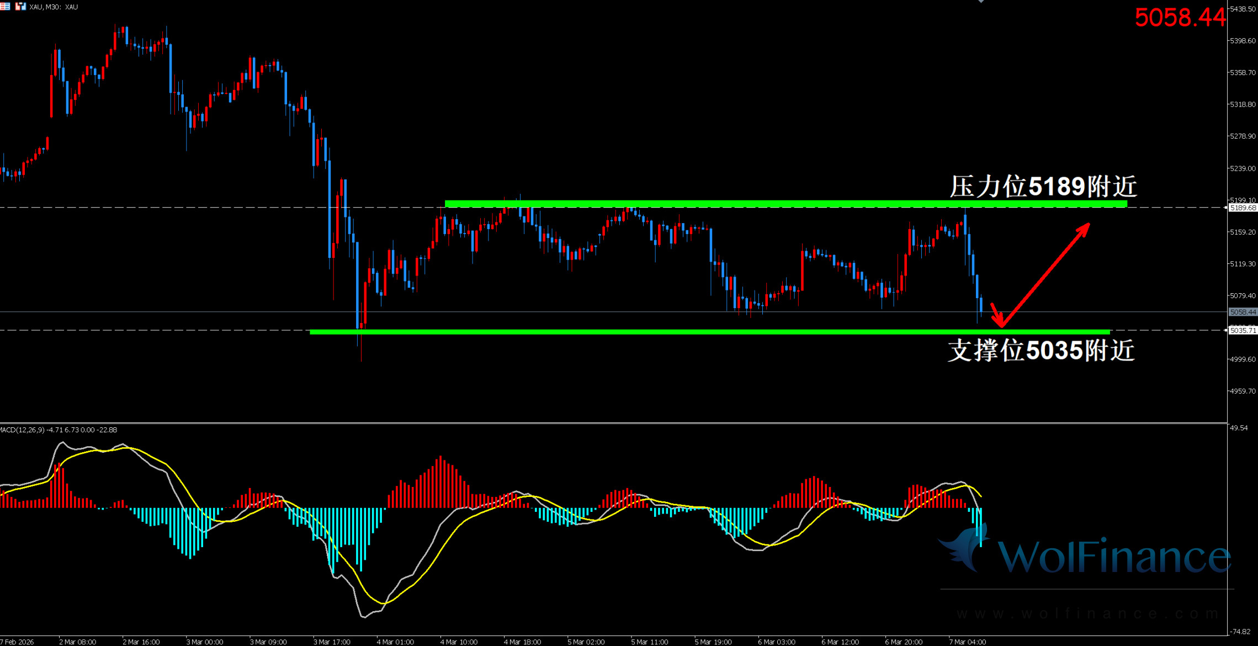The width and height of the screenshot is (1258, 646).
Task: Click the 5189.68 price tag on price axis
Action: (1243, 208)
